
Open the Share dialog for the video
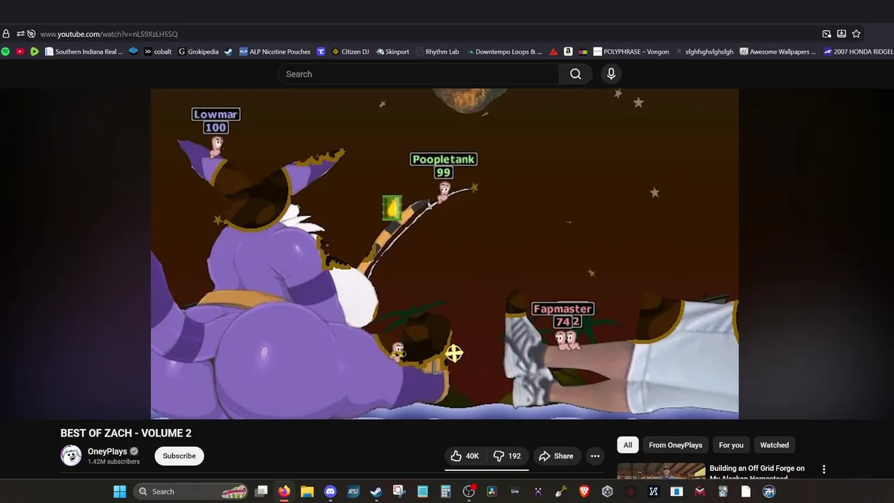(556, 456)
